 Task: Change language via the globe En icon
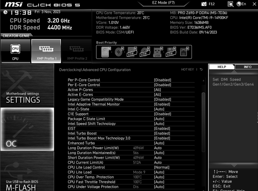(x=241, y=4)
